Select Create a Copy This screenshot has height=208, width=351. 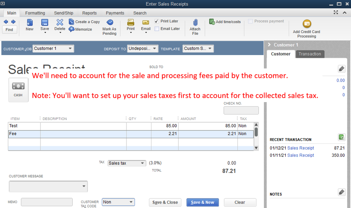pos(84,22)
